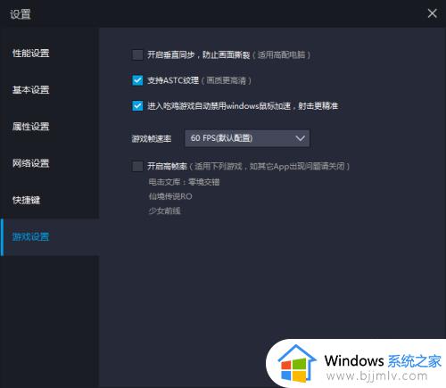The width and height of the screenshot is (446, 388).
Task: Enable the 开启垂直同步 checkbox
Action: [137, 54]
